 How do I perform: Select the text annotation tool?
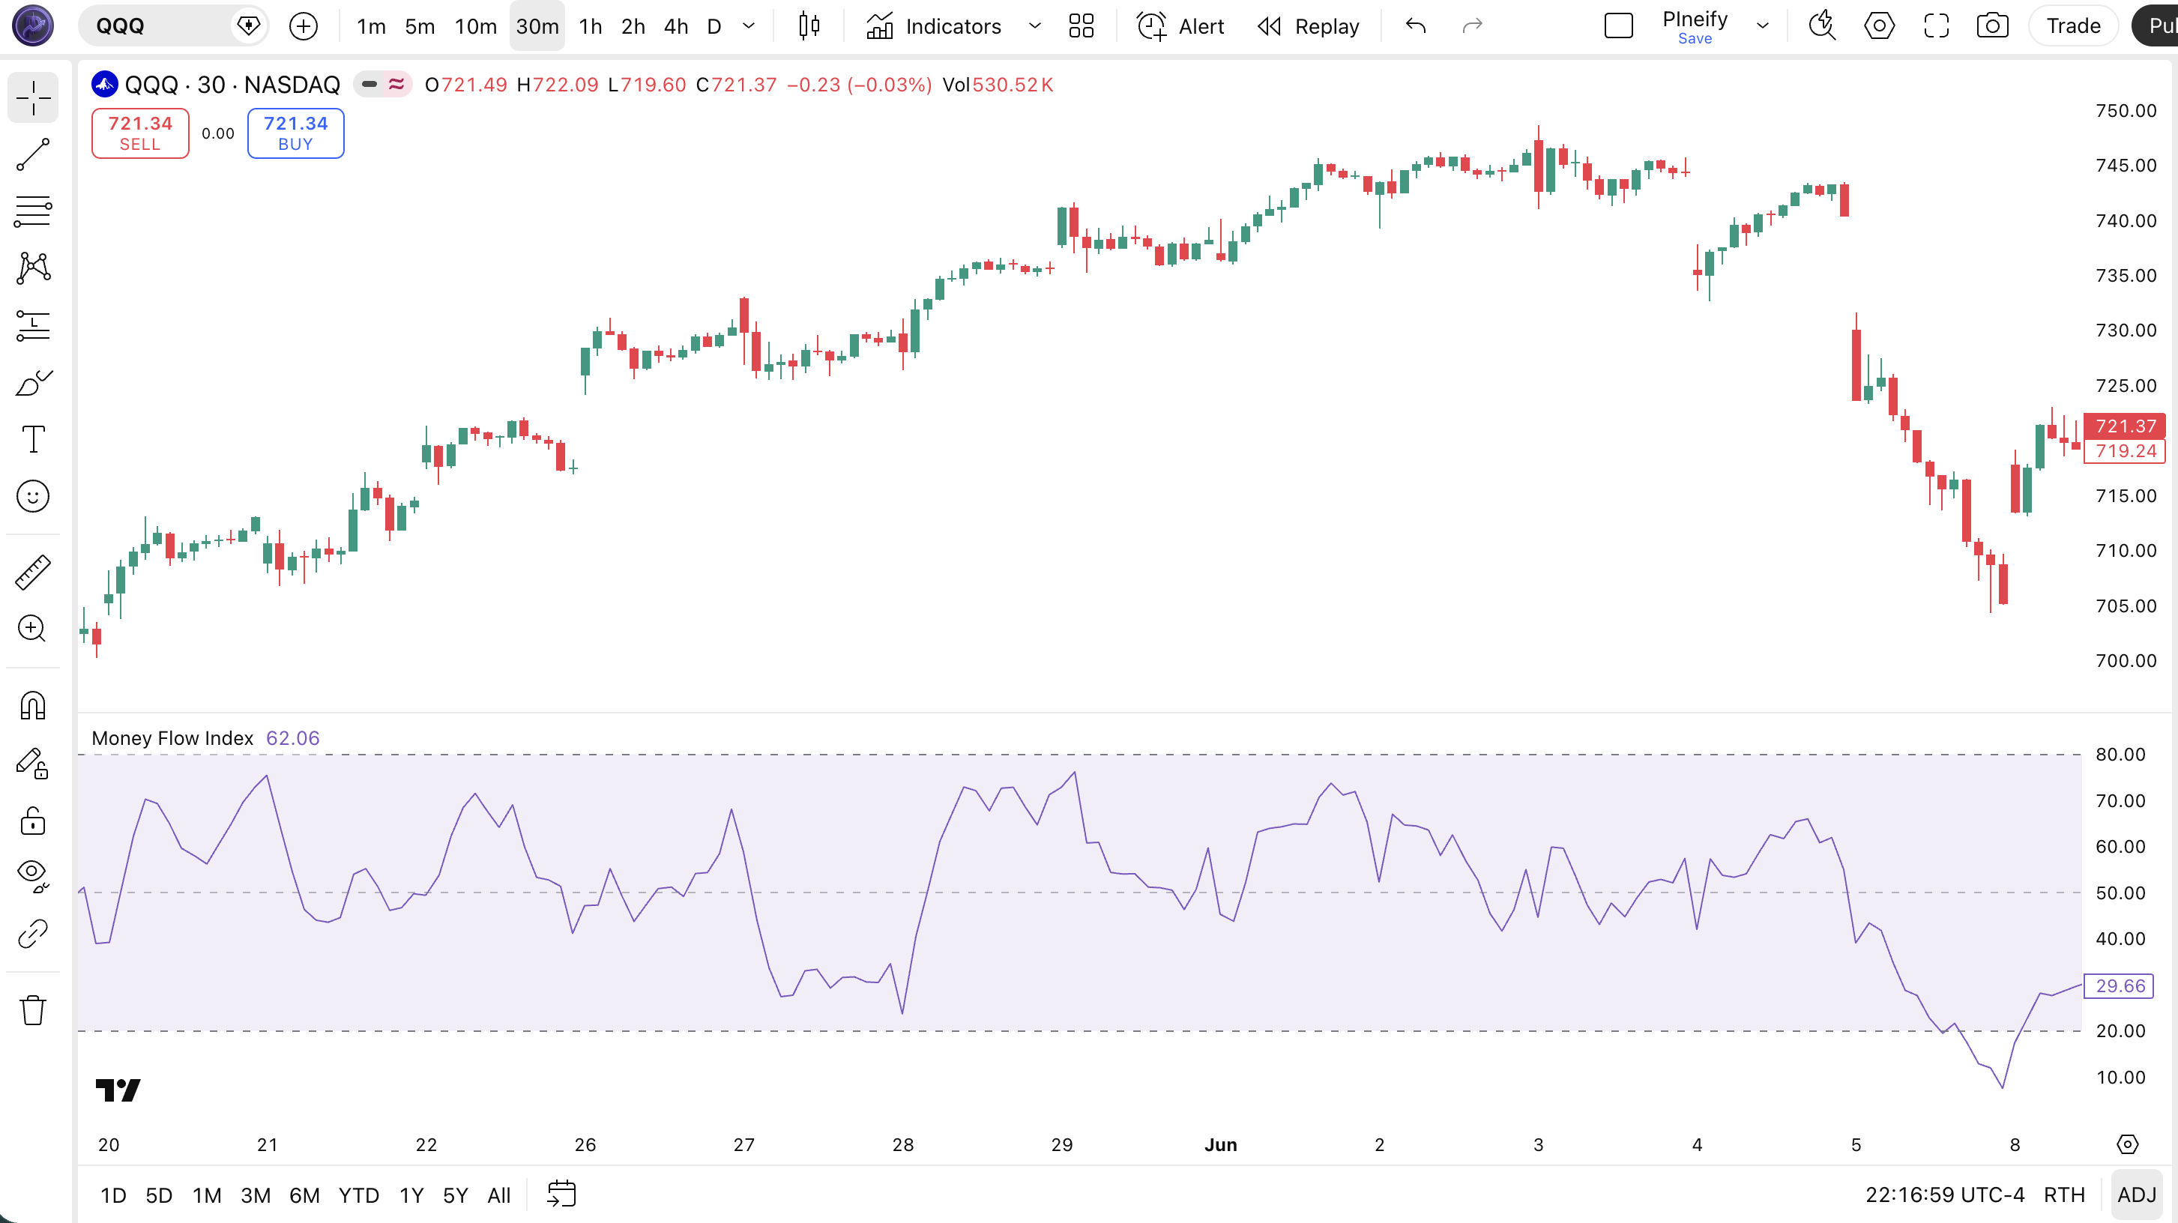click(x=33, y=439)
